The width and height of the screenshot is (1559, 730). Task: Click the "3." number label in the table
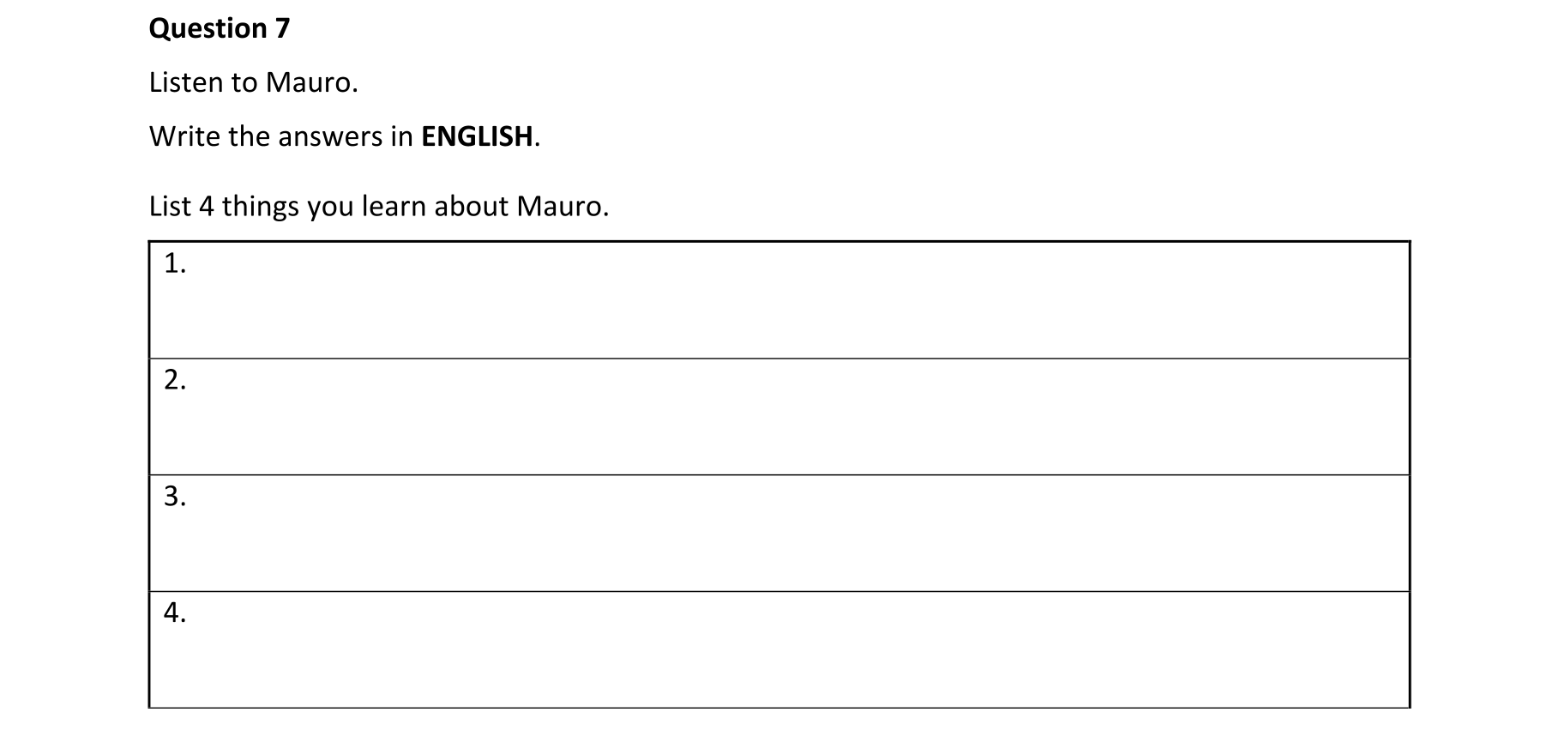tap(175, 497)
